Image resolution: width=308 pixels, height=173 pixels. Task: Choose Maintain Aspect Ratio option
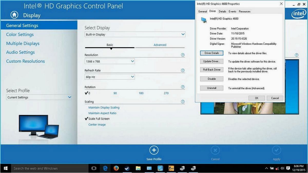102,113
